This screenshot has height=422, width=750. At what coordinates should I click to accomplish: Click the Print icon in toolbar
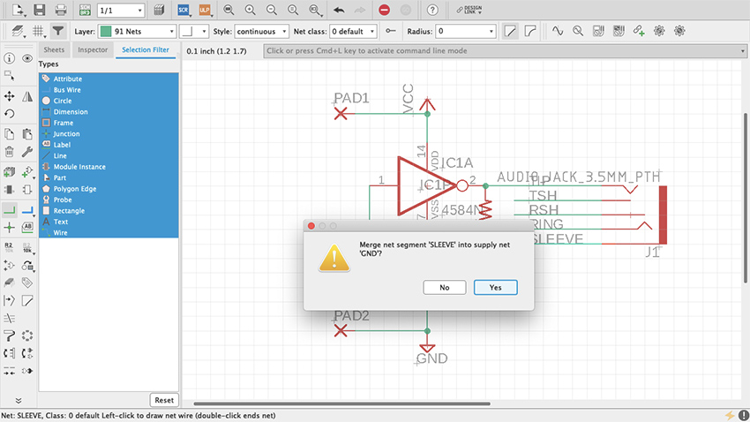61,10
